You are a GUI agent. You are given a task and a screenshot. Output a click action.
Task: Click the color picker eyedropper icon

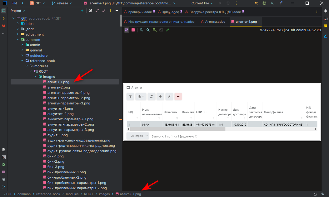(168, 30)
